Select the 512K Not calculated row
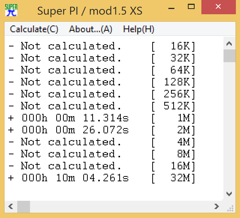The width and height of the screenshot is (240, 218). click(x=102, y=106)
